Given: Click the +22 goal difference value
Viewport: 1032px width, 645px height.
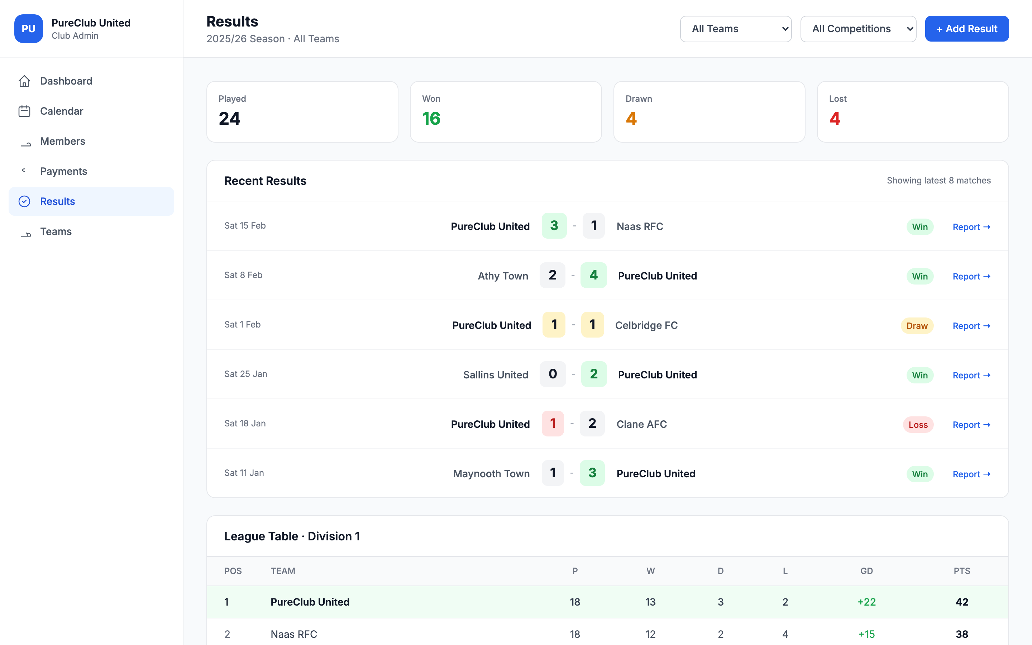Looking at the screenshot, I should pos(866,602).
